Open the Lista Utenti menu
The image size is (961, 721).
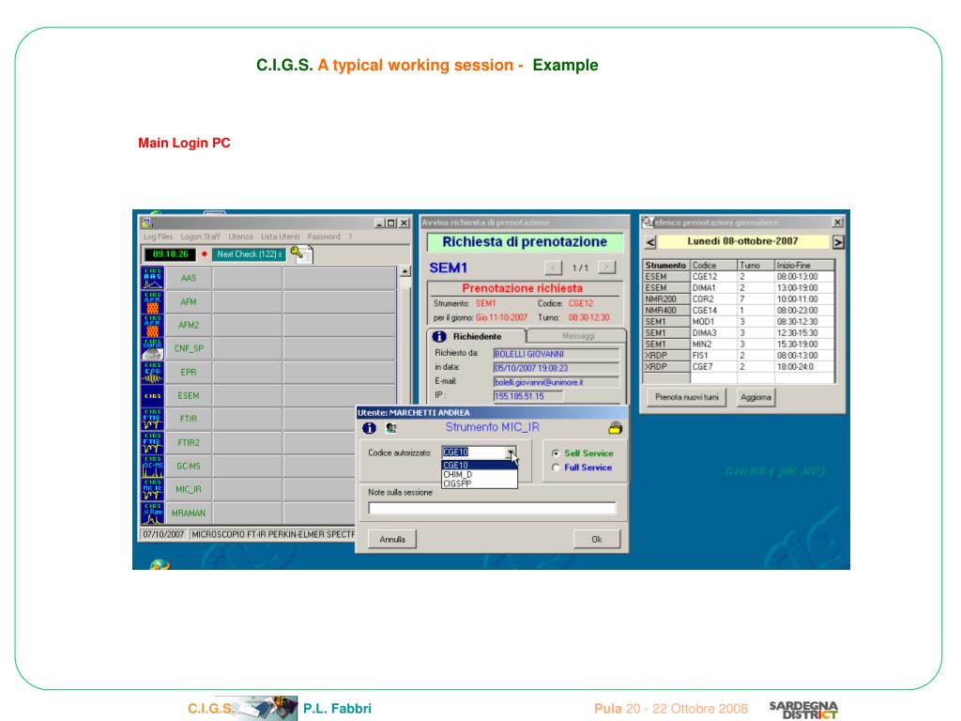coord(280,237)
